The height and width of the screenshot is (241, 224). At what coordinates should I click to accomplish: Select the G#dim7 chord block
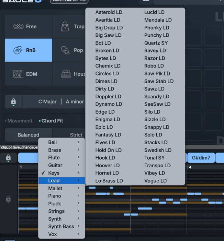[201, 158]
